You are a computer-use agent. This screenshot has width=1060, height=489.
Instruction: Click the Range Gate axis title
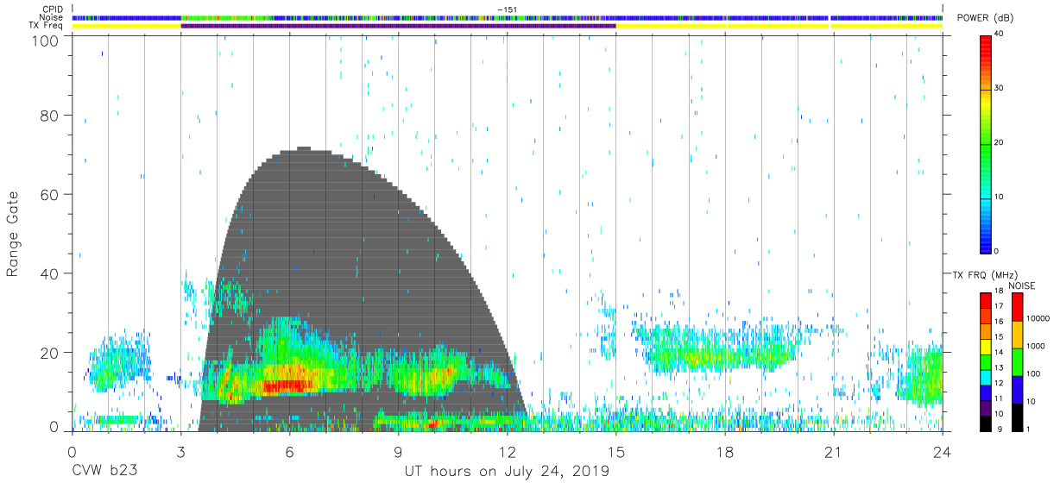[x=13, y=234]
